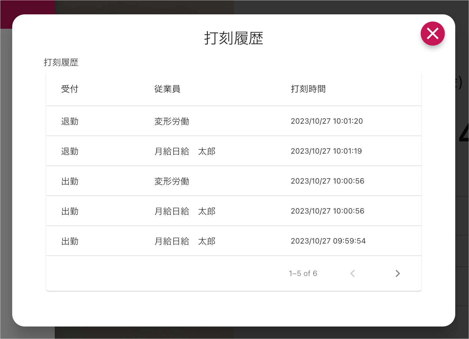Image resolution: width=469 pixels, height=339 pixels.
Task: Click the large 打刻履歴 dialog title
Action: [x=233, y=38]
